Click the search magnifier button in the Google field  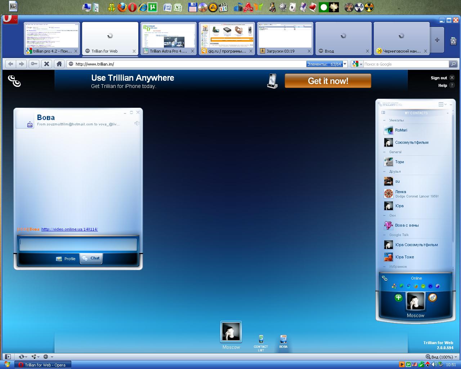pos(453,64)
